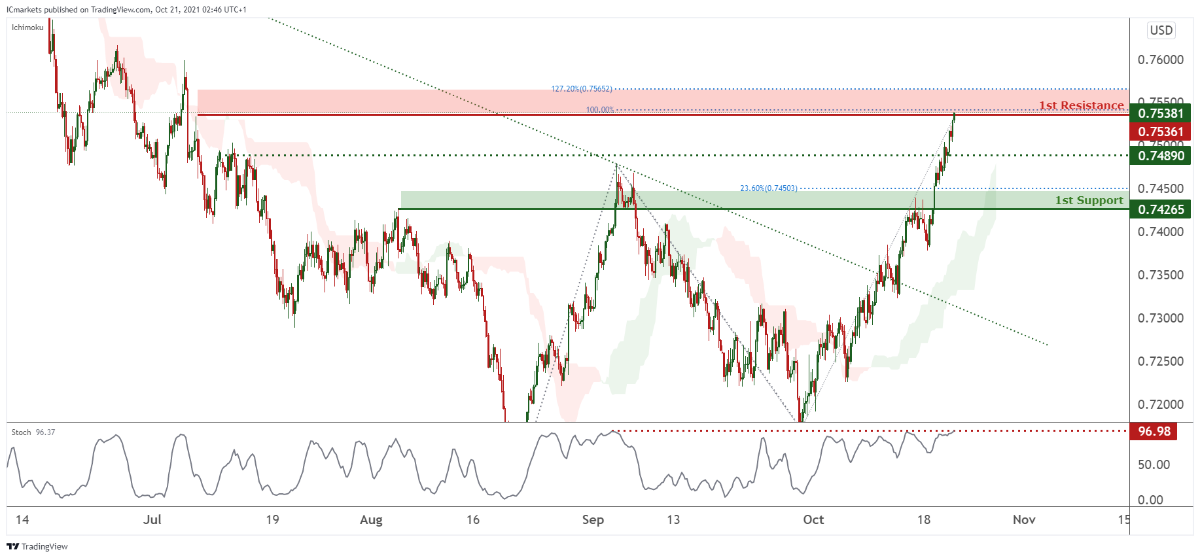The image size is (1200, 558).
Task: Click the 0.74000 price axis label
Action: point(1160,232)
